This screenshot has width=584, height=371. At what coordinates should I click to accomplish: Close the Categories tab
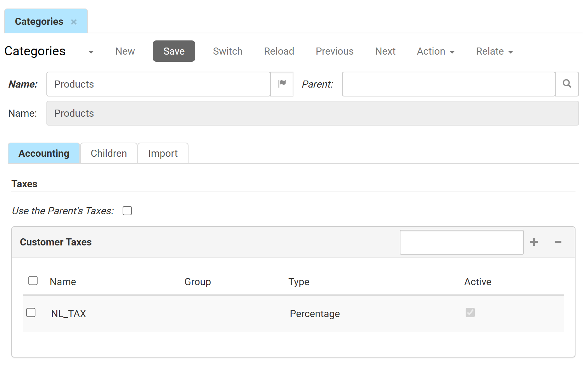(74, 22)
